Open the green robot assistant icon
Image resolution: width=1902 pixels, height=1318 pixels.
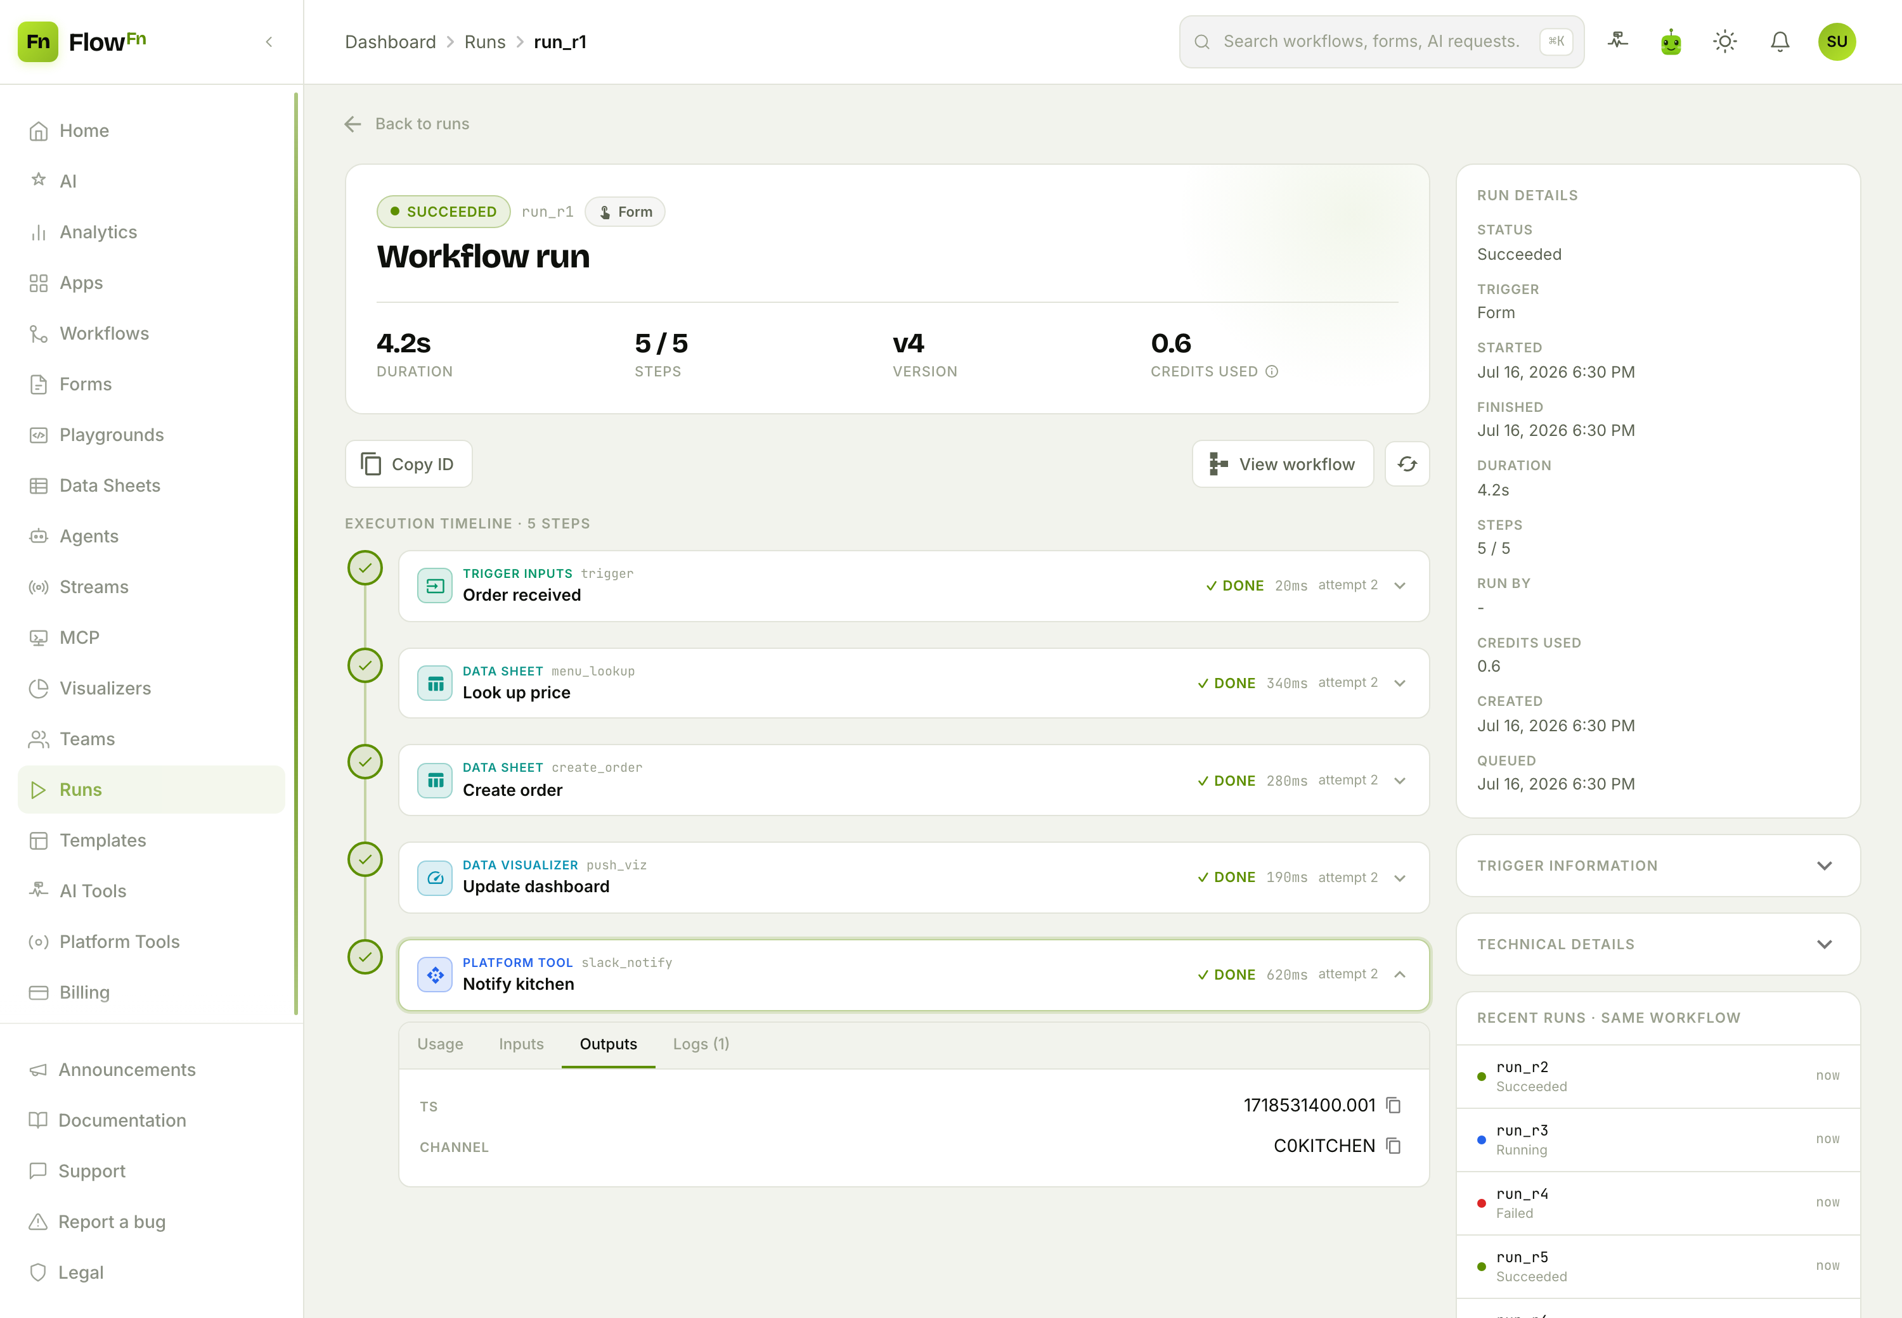[x=1671, y=41]
